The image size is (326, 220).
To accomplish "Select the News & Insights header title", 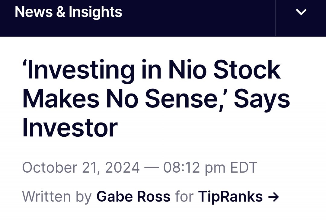I will (69, 12).
